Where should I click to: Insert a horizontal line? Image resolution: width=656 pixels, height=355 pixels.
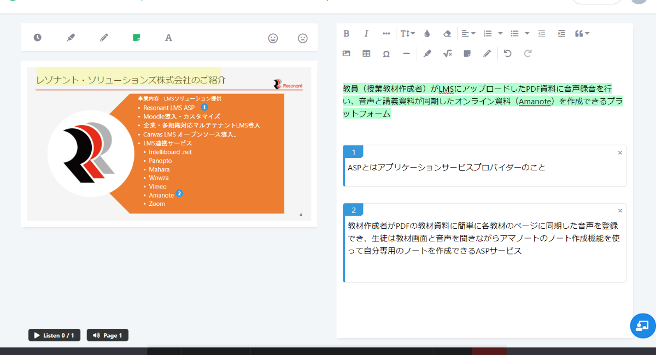pyautogui.click(x=406, y=54)
